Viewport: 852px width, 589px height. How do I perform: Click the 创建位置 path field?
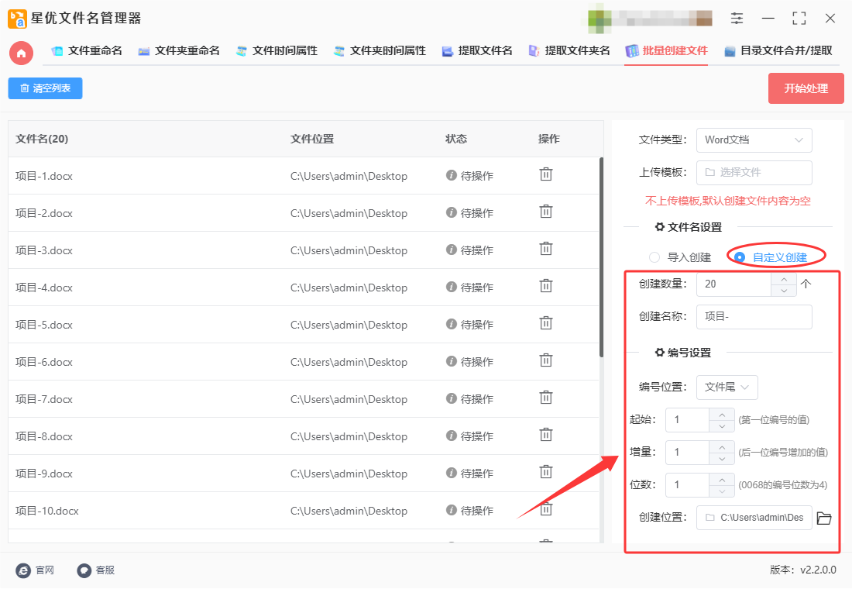[754, 518]
